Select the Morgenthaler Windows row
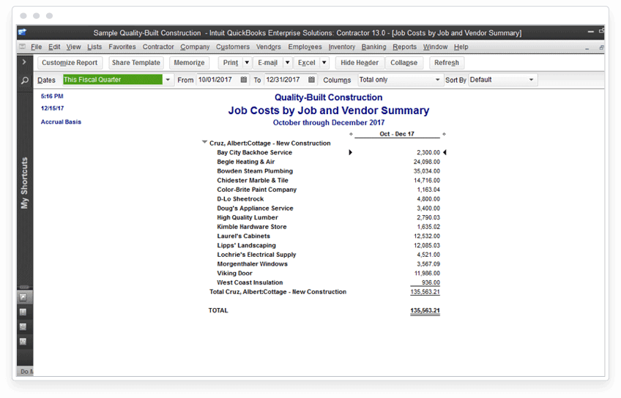Screen dimensions: 621x398 328,264
